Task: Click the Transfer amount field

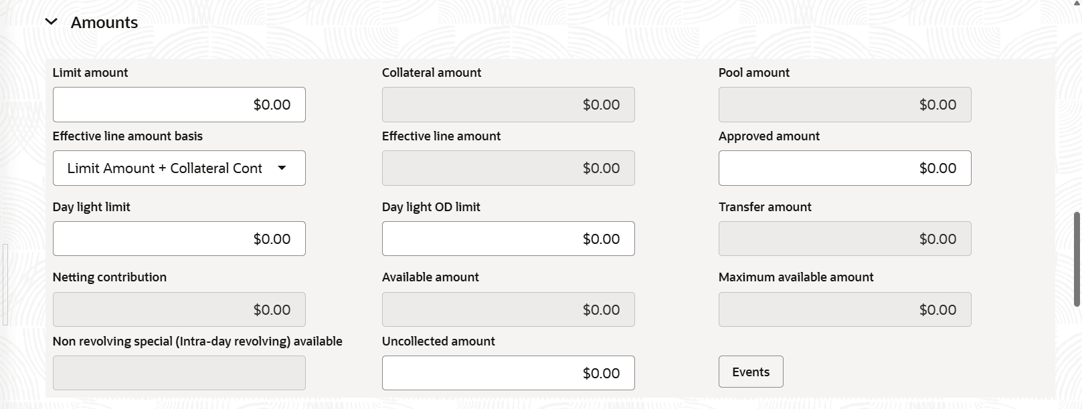Action: [844, 239]
